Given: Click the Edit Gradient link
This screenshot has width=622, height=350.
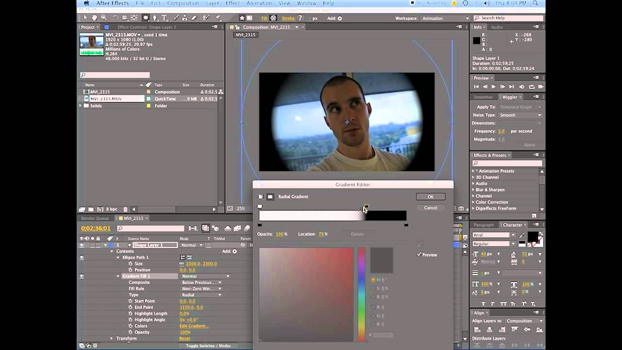Looking at the screenshot, I should coord(194,326).
